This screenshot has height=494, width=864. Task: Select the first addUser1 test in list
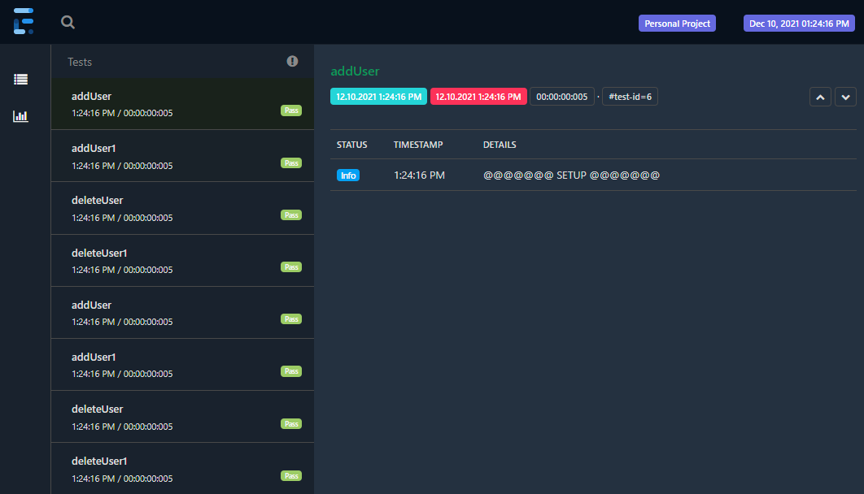pos(182,156)
